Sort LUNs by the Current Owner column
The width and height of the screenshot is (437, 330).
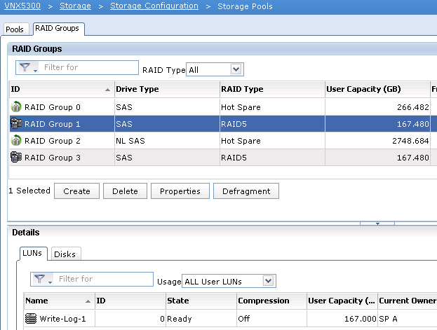[x=407, y=301]
